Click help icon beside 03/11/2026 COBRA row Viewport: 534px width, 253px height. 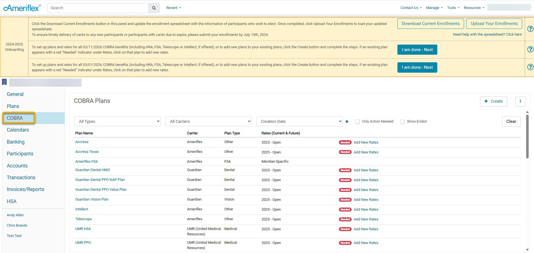[530, 49]
